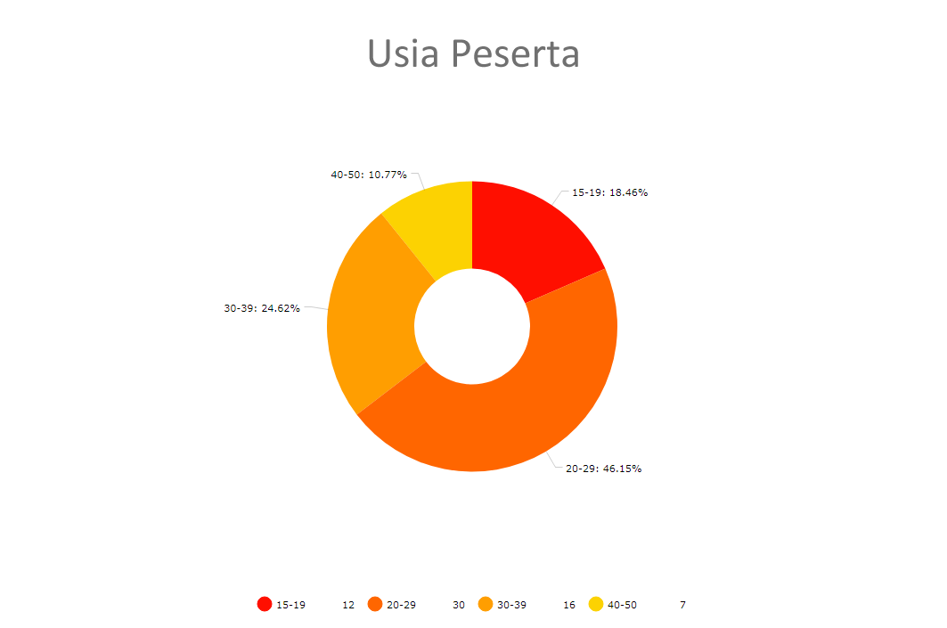
Task: Toggle the 15-19 series via legend label
Action: point(291,606)
